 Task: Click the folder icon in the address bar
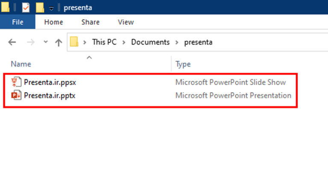coord(74,42)
